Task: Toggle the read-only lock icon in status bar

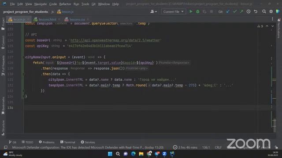Action: (x=276, y=147)
